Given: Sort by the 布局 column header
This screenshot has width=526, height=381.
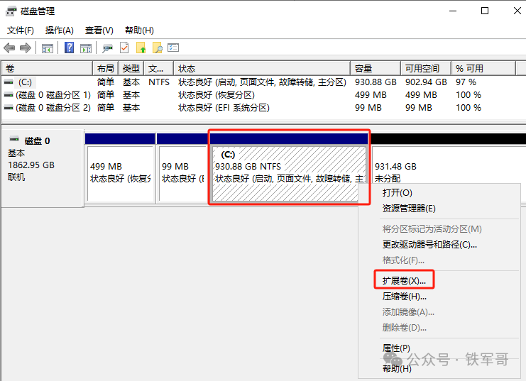Looking at the screenshot, I should click(105, 69).
